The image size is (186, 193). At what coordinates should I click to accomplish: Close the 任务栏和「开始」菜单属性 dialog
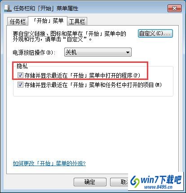[x=174, y=8]
